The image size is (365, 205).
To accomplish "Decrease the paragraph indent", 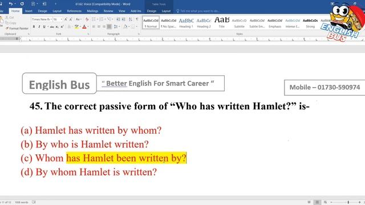I will pyautogui.click(x=118, y=19).
